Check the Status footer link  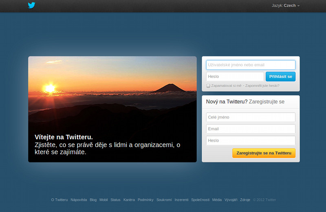point(115,200)
